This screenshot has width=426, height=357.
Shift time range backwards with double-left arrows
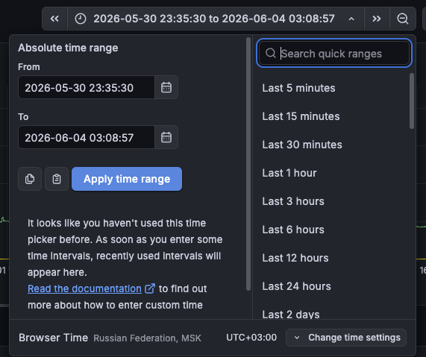click(x=54, y=19)
